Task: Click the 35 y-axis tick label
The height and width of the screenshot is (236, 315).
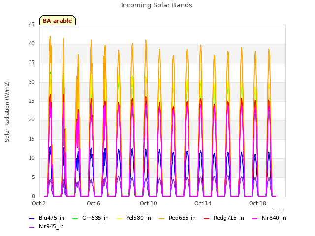Action: pyautogui.click(x=31, y=63)
